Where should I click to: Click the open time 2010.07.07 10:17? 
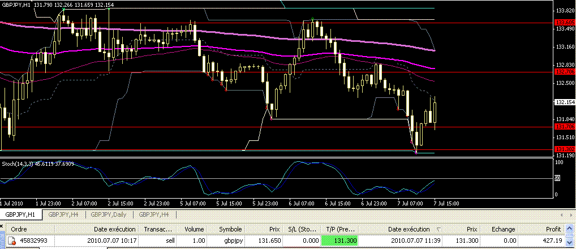[x=111, y=241]
